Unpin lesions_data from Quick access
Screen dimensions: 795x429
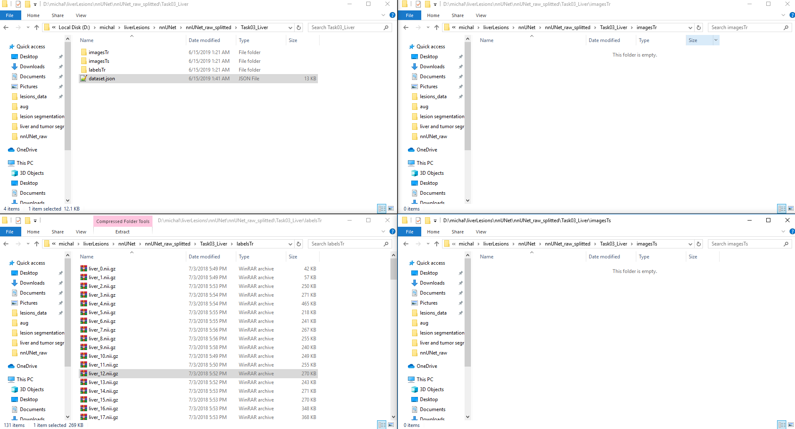(60, 96)
